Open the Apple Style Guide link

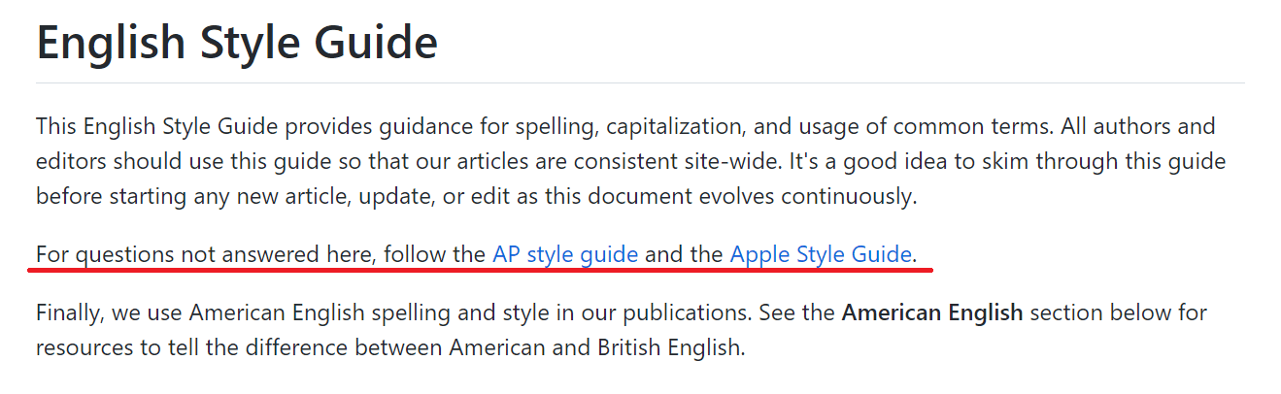[x=821, y=255]
